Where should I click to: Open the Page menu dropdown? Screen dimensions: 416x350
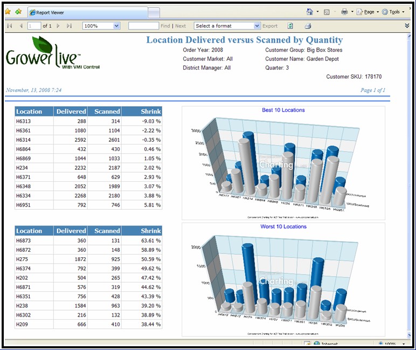pos(369,11)
